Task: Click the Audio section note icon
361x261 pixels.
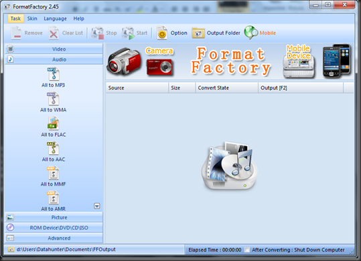Action: pos(10,59)
